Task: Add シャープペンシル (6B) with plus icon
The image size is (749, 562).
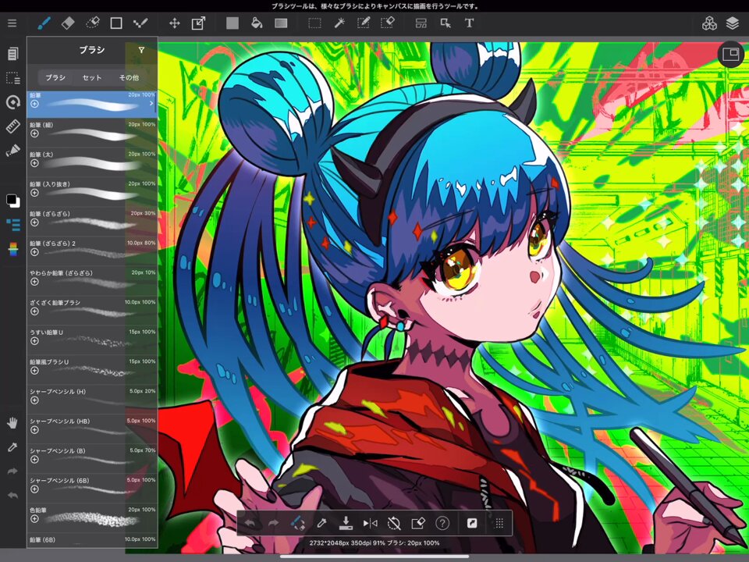Action: [34, 489]
